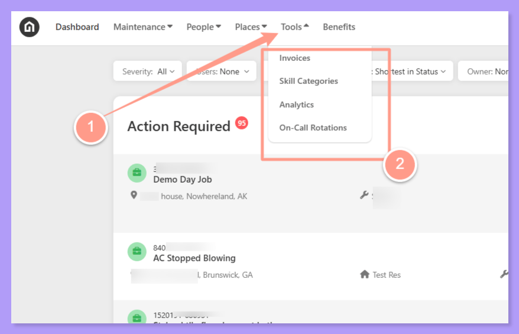Open Analytics from the Tools menu
This screenshot has width=519, height=334.
297,105
